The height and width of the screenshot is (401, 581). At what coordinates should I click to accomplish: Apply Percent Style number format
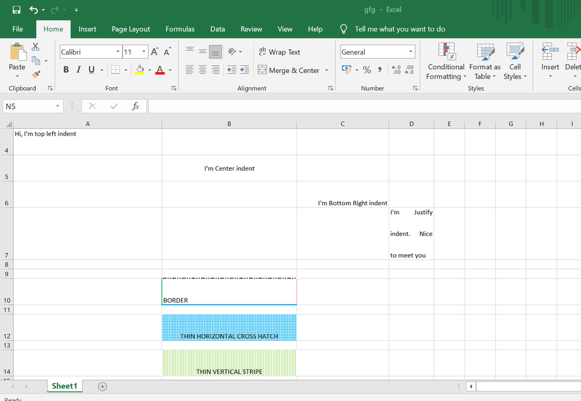coord(367,70)
